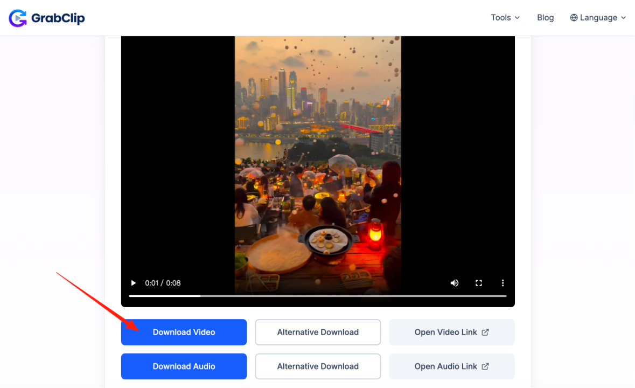Image resolution: width=635 pixels, height=388 pixels.
Task: Choose Alternative Download for the video
Action: coord(318,332)
